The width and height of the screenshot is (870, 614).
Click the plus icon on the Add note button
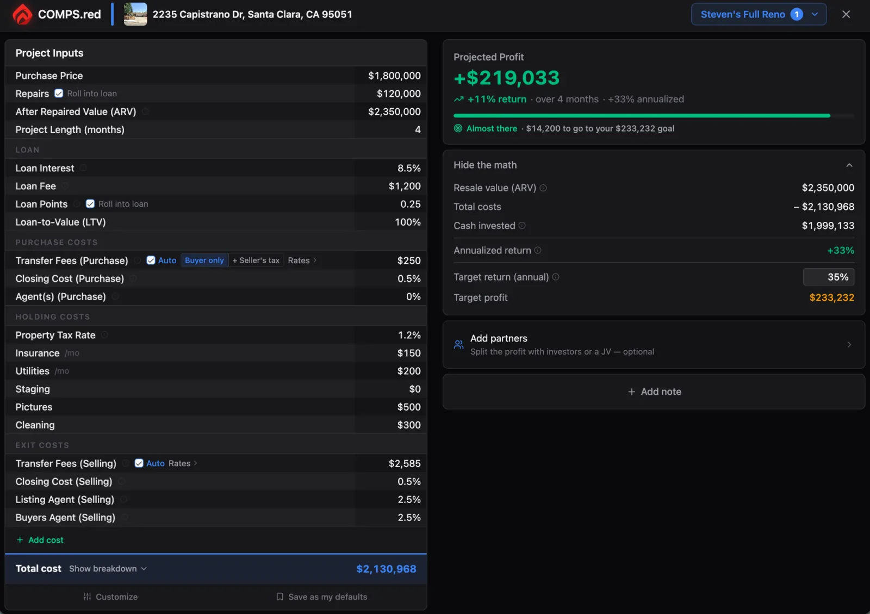click(x=631, y=392)
